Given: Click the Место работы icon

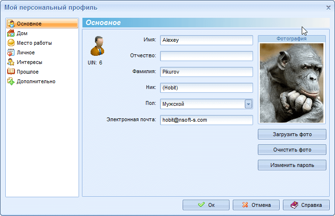Looking at the screenshot, I should tap(11, 43).
